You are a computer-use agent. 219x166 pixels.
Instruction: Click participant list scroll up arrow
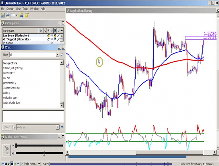click(x=62, y=36)
